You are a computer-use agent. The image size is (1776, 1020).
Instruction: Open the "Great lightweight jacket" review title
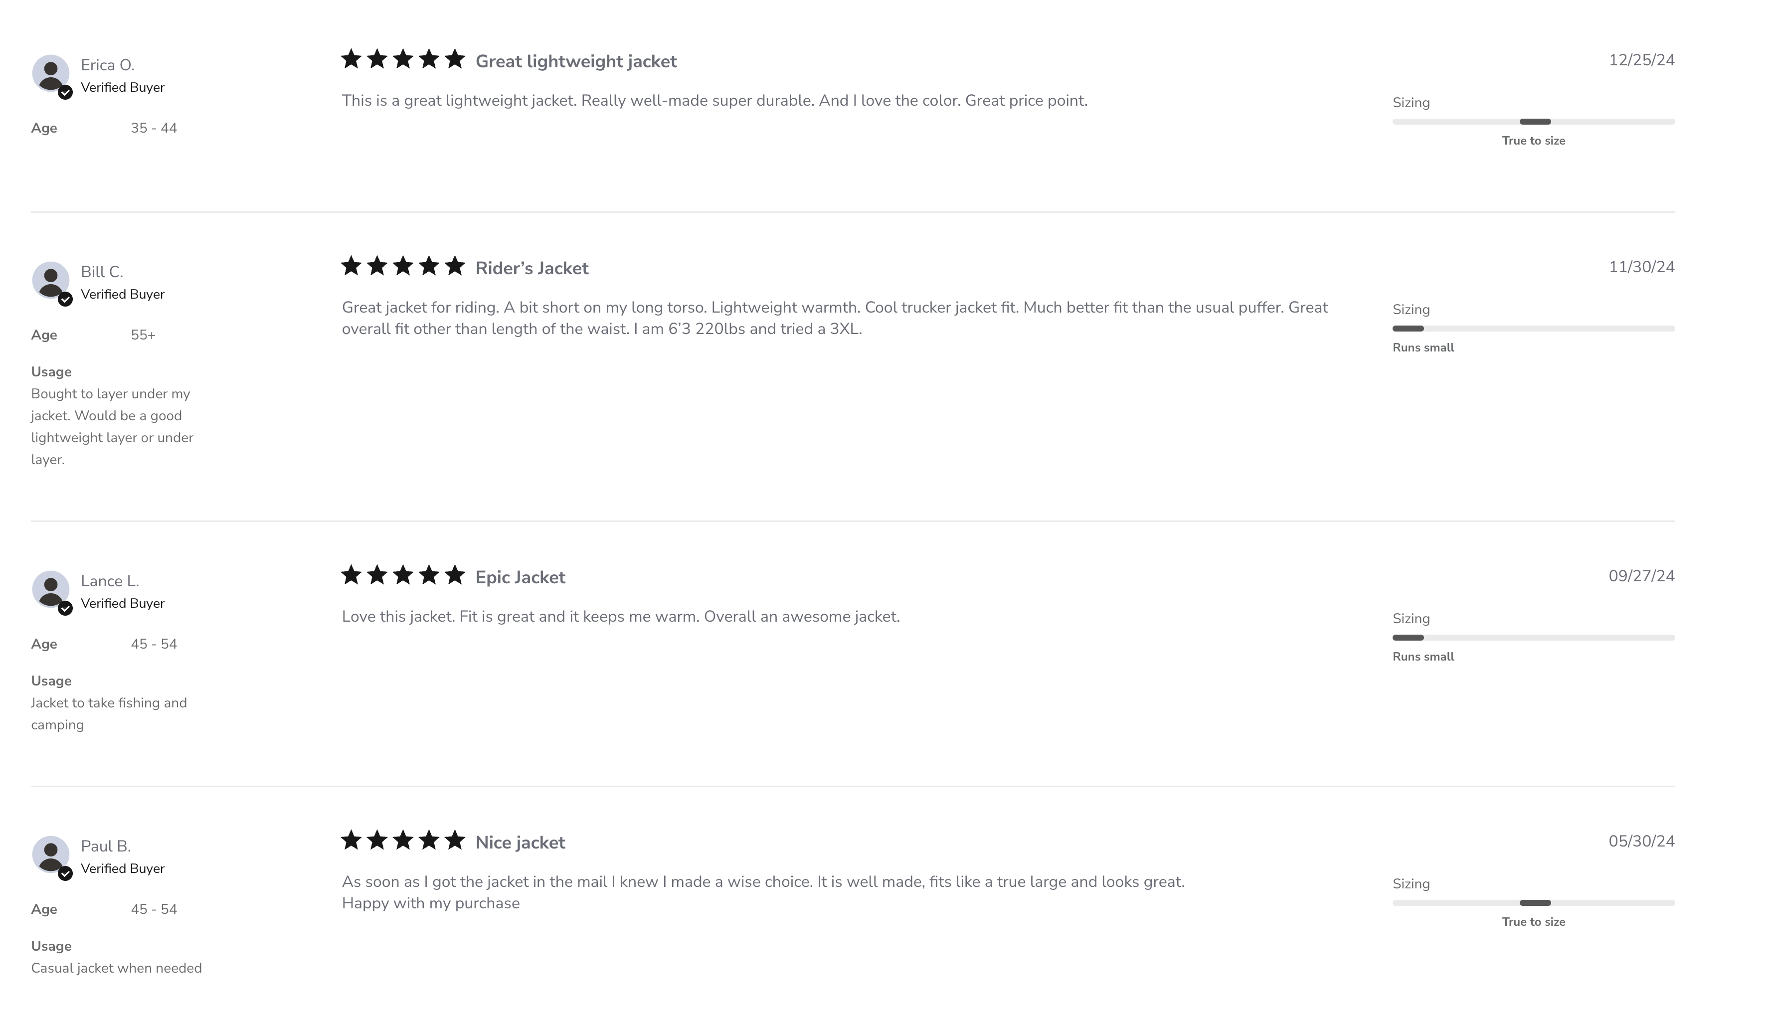(x=576, y=62)
